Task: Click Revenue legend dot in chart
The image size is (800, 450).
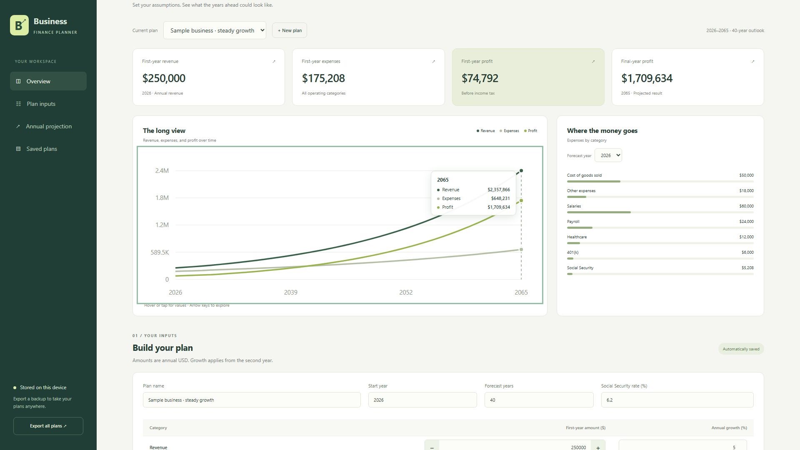Action: (478, 131)
